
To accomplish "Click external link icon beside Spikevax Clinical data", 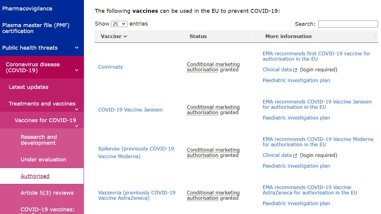I will (295, 156).
